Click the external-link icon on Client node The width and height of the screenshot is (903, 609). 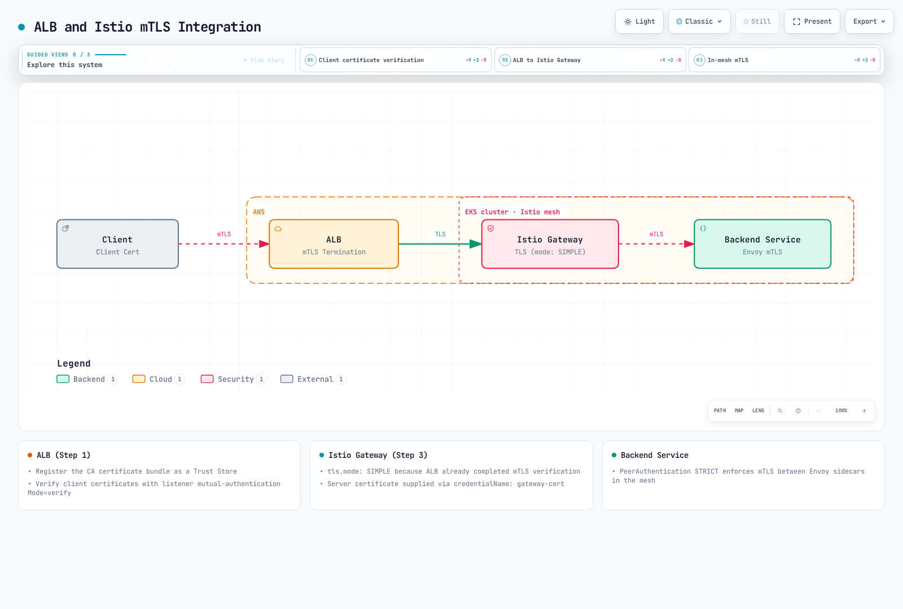(x=65, y=228)
